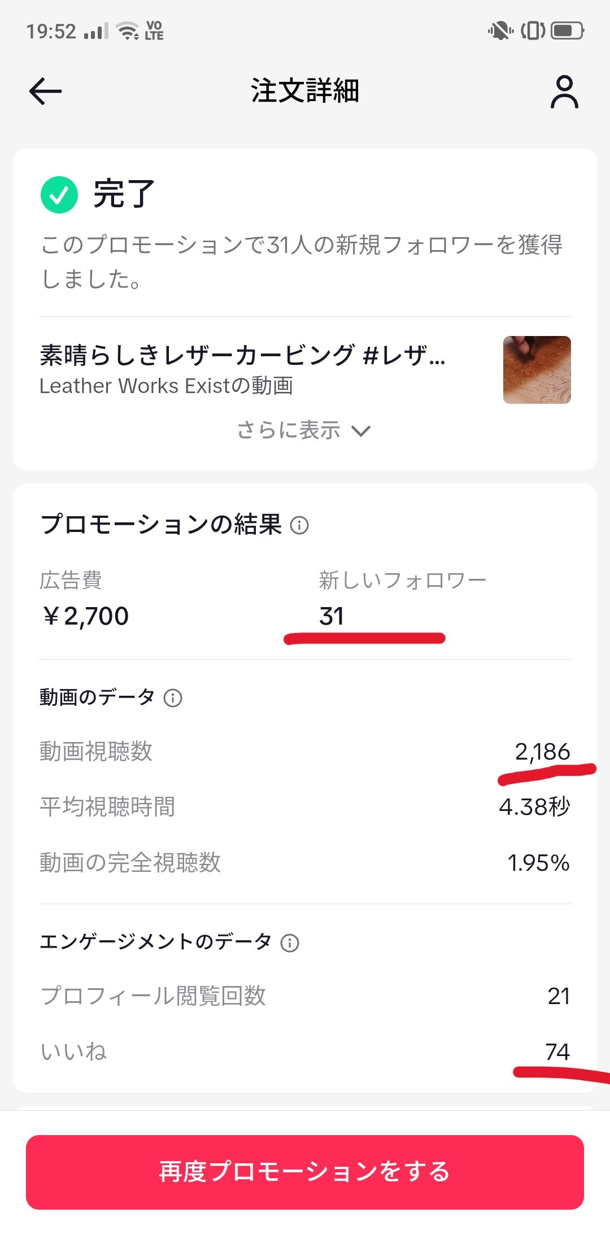Tap info icon next to 動画のデータ

pyautogui.click(x=173, y=698)
